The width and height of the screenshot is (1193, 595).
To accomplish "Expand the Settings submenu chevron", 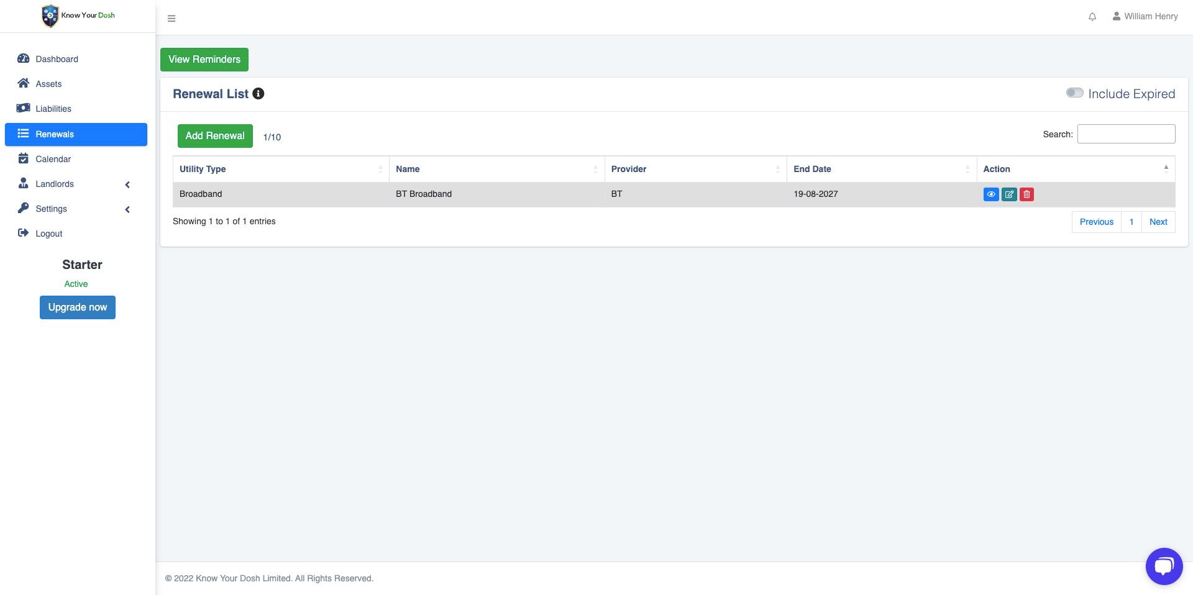I will (x=127, y=209).
